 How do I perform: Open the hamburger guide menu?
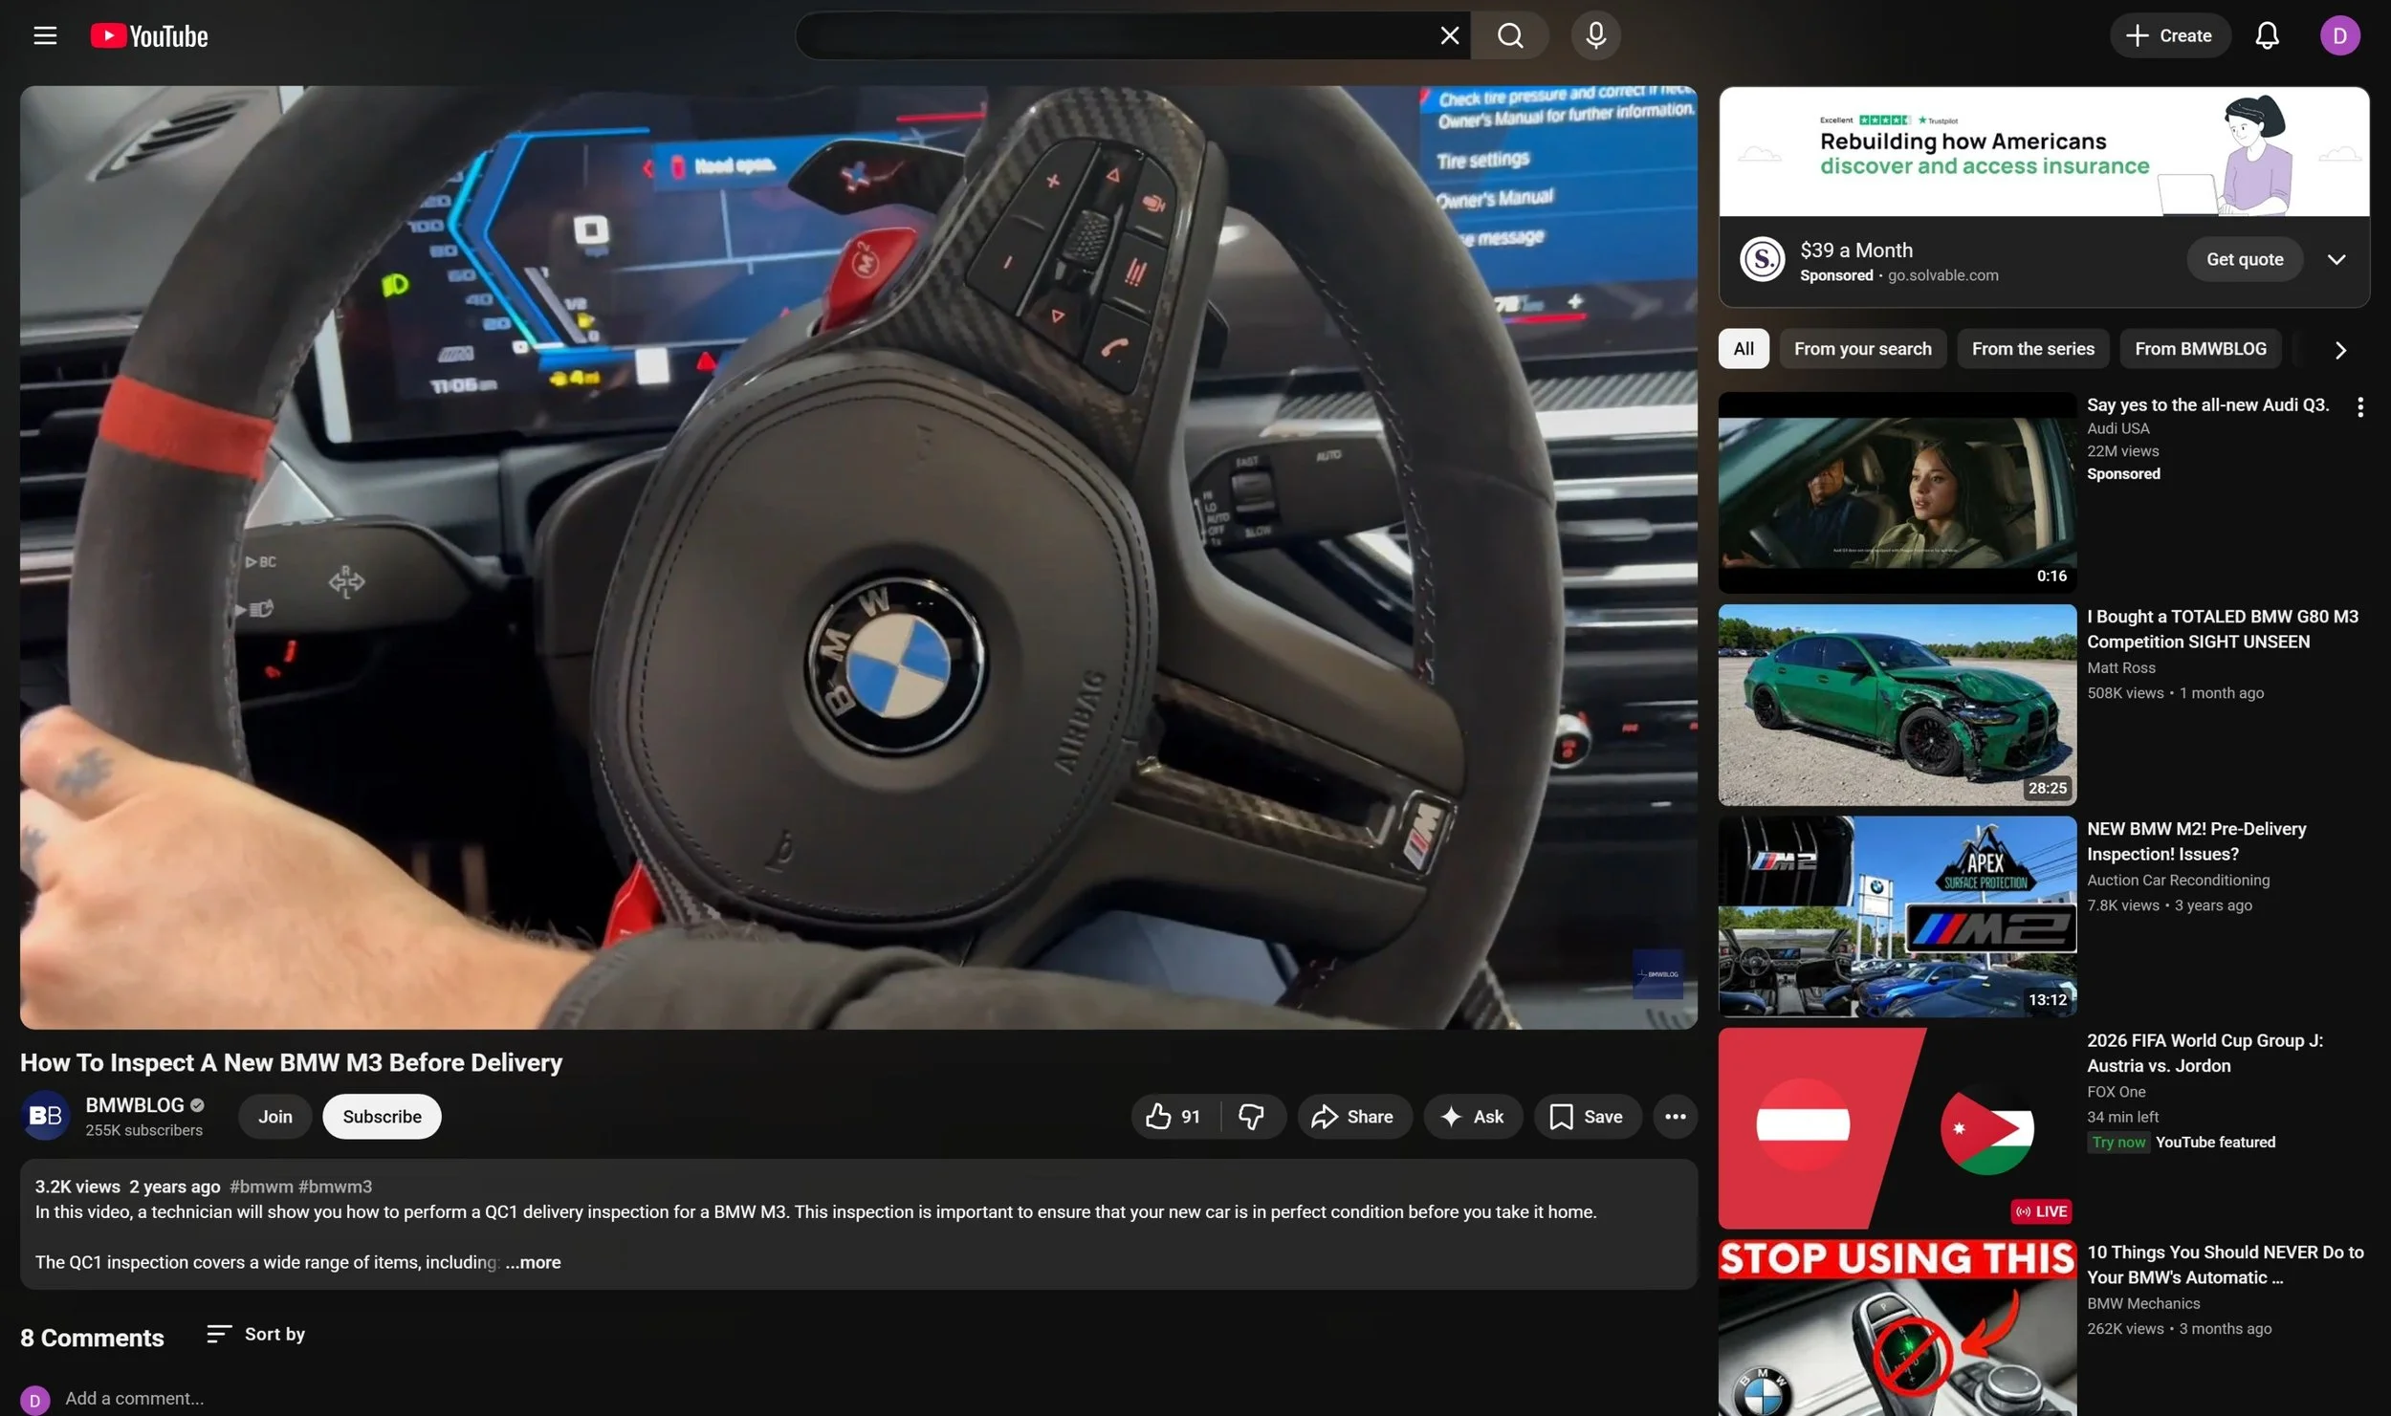point(45,35)
